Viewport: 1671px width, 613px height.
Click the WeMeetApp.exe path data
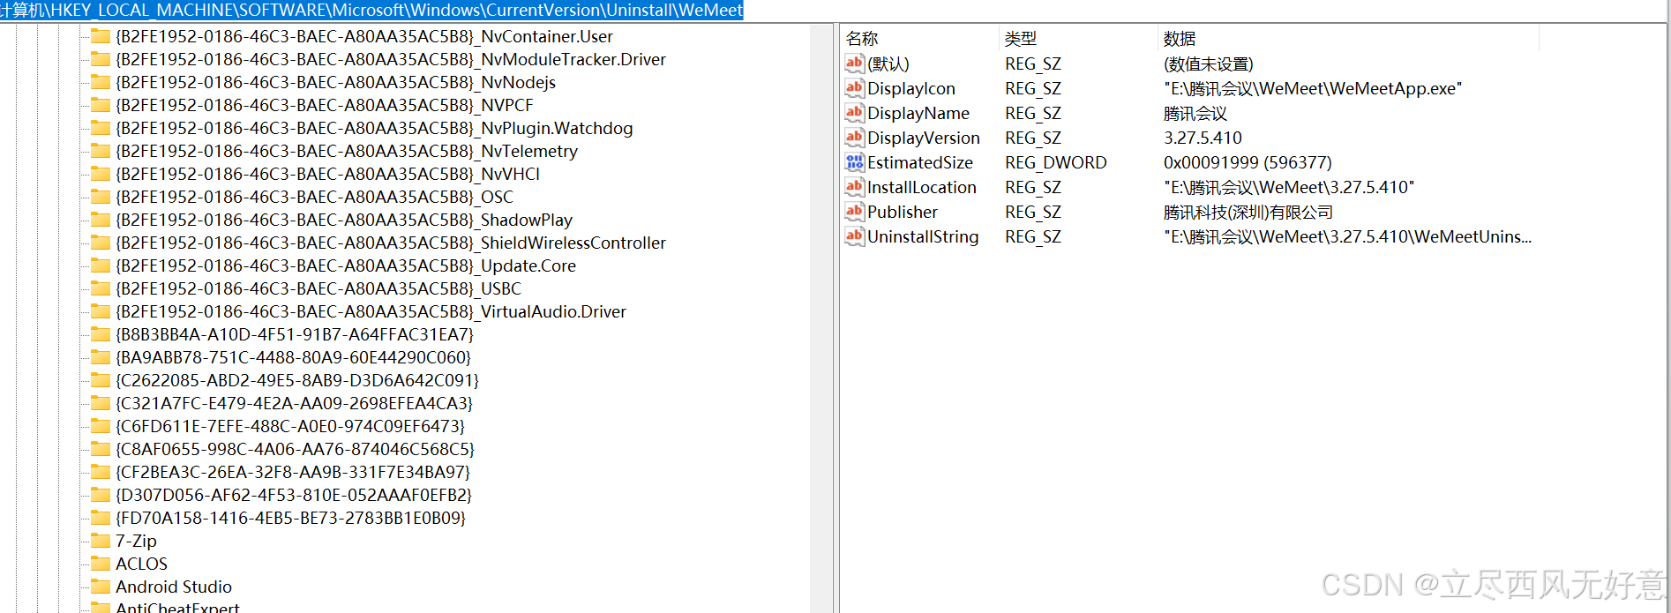pos(1313,88)
